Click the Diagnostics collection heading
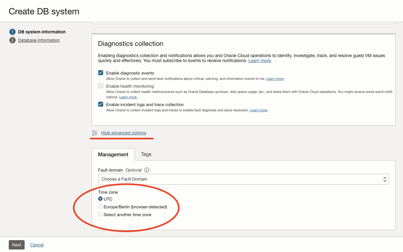 [x=131, y=44]
